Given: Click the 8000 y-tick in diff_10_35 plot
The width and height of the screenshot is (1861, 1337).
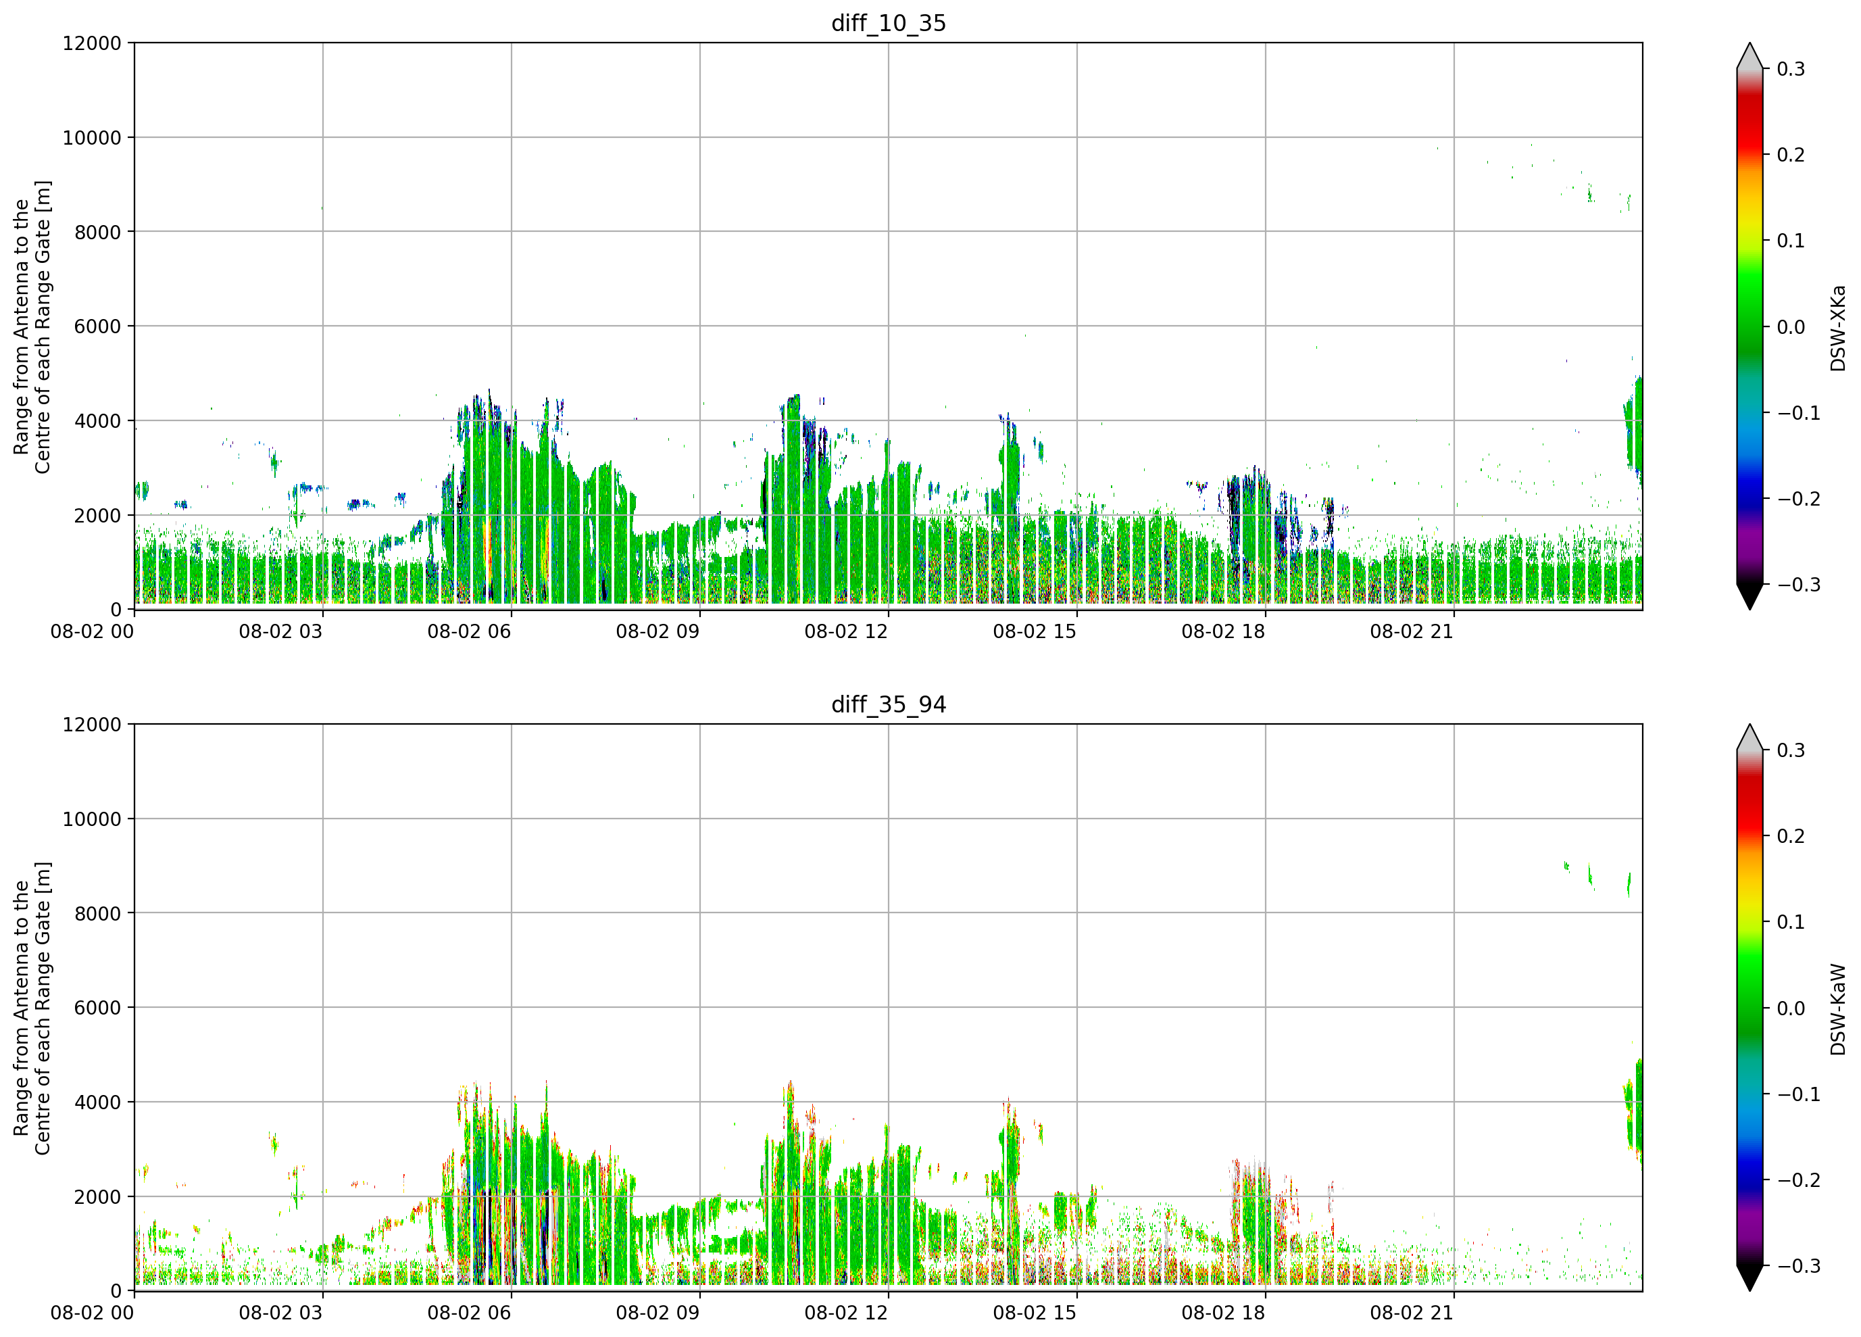Looking at the screenshot, I should [x=97, y=233].
